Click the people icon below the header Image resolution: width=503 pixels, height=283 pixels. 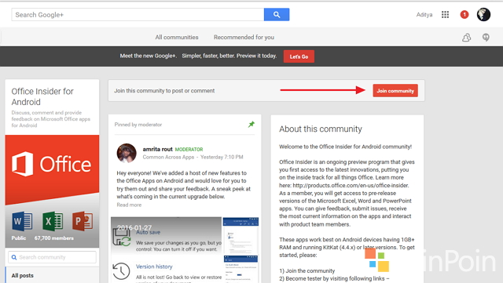466,38
